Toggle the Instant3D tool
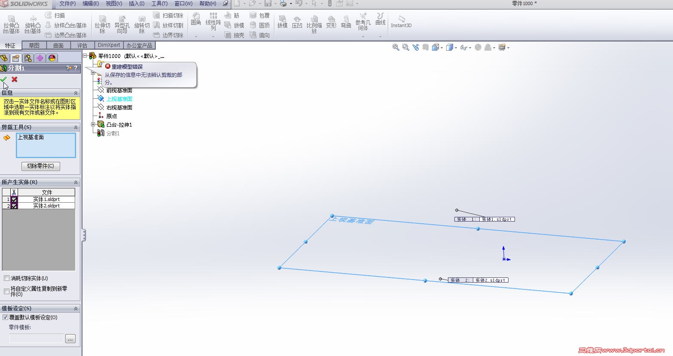The image size is (673, 356). point(401,21)
